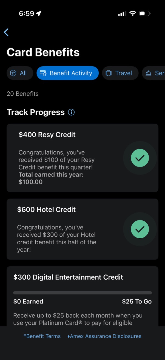Tap the Wi-Fi indicator in the status bar
165x360 pixels.
[133, 13]
